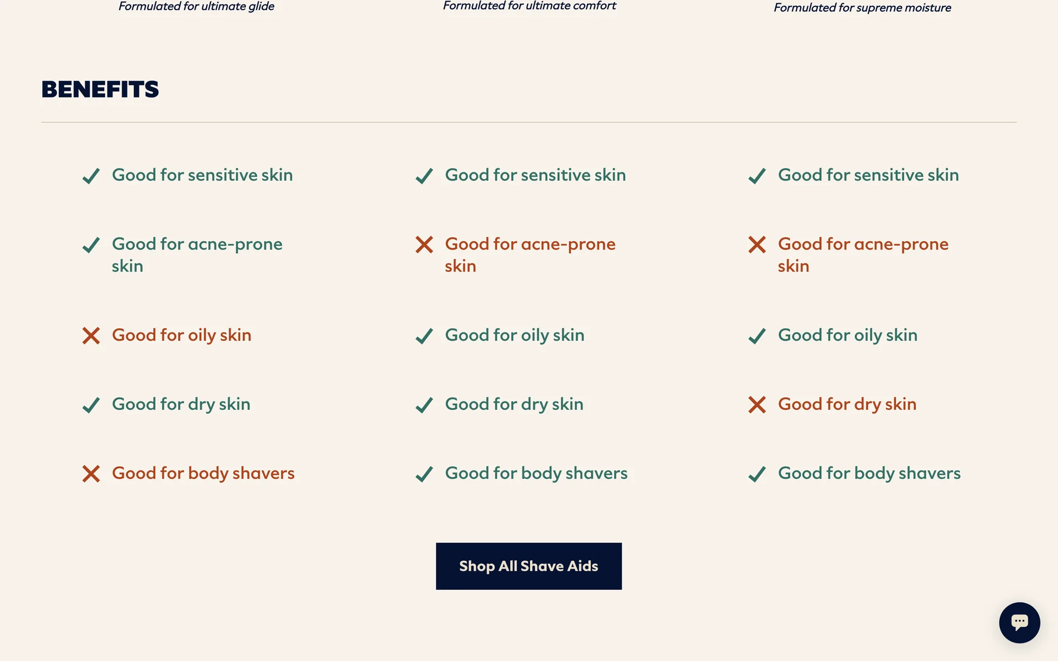The height and width of the screenshot is (661, 1058).
Task: Open the chat support bubble
Action: (1019, 622)
